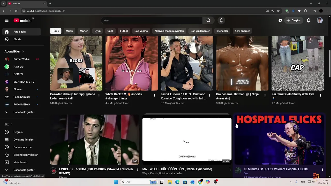
Task: Select the Tümü filter chip
Action: click(x=56, y=31)
